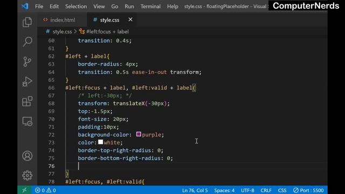This screenshot has width=345, height=194.
Task: Click the symbol icon beside #left:focus + label breadcrumb
Action: click(x=82, y=31)
